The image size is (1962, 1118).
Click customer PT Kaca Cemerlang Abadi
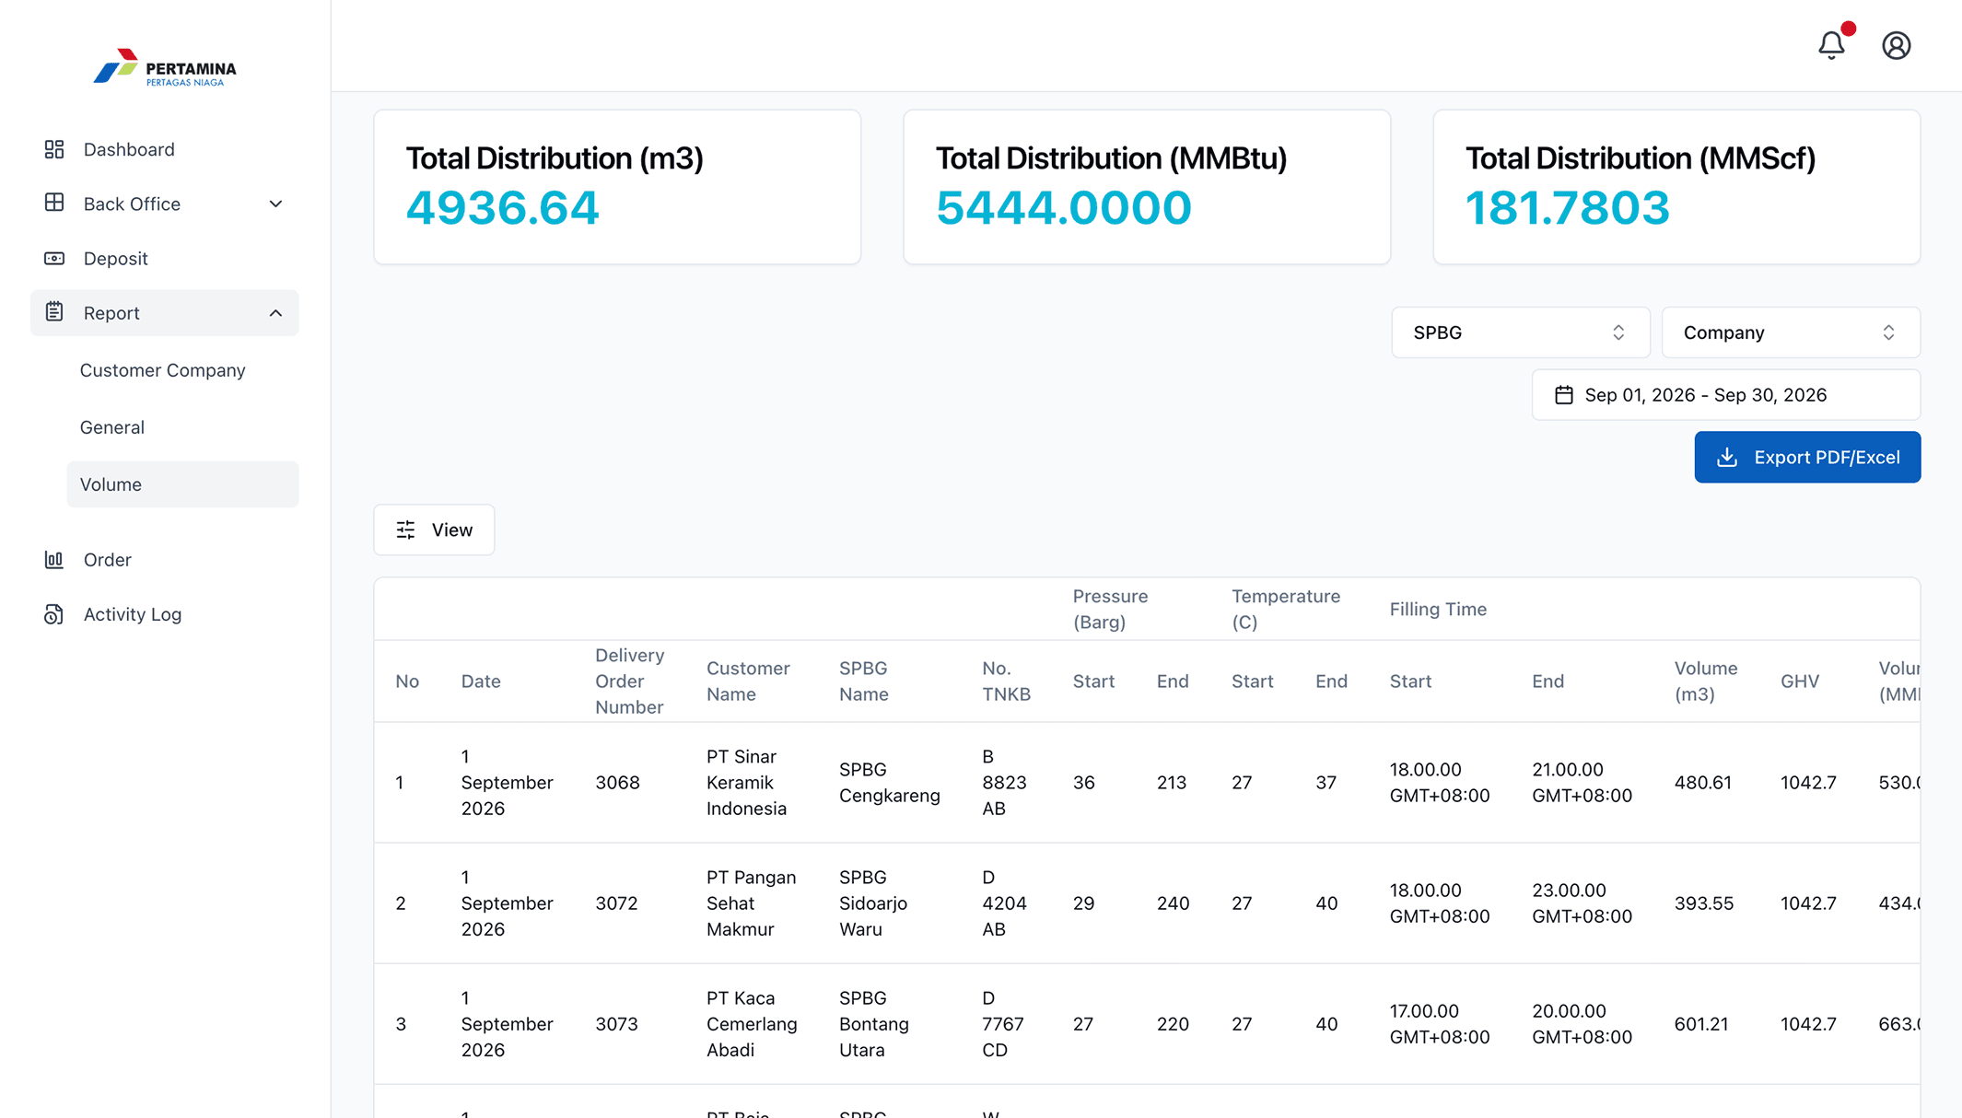[752, 1024]
